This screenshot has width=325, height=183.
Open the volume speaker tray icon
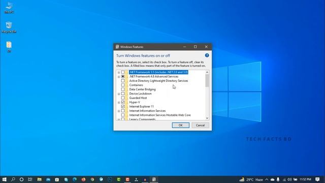click(x=289, y=179)
